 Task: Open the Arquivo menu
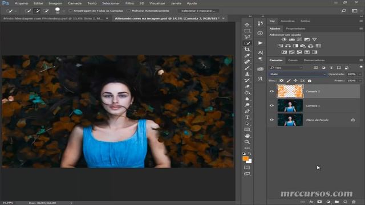point(22,3)
